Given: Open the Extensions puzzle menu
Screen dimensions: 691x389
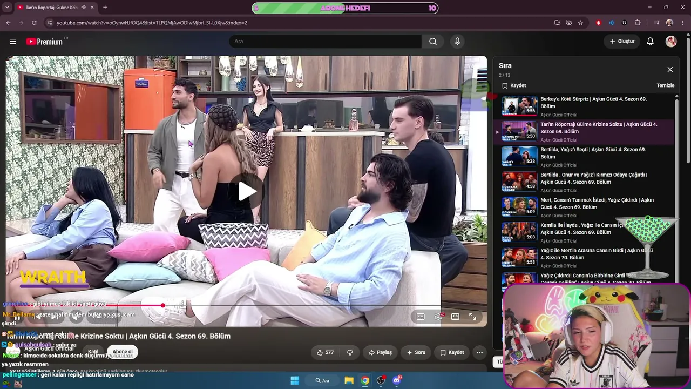Looking at the screenshot, I should point(638,23).
